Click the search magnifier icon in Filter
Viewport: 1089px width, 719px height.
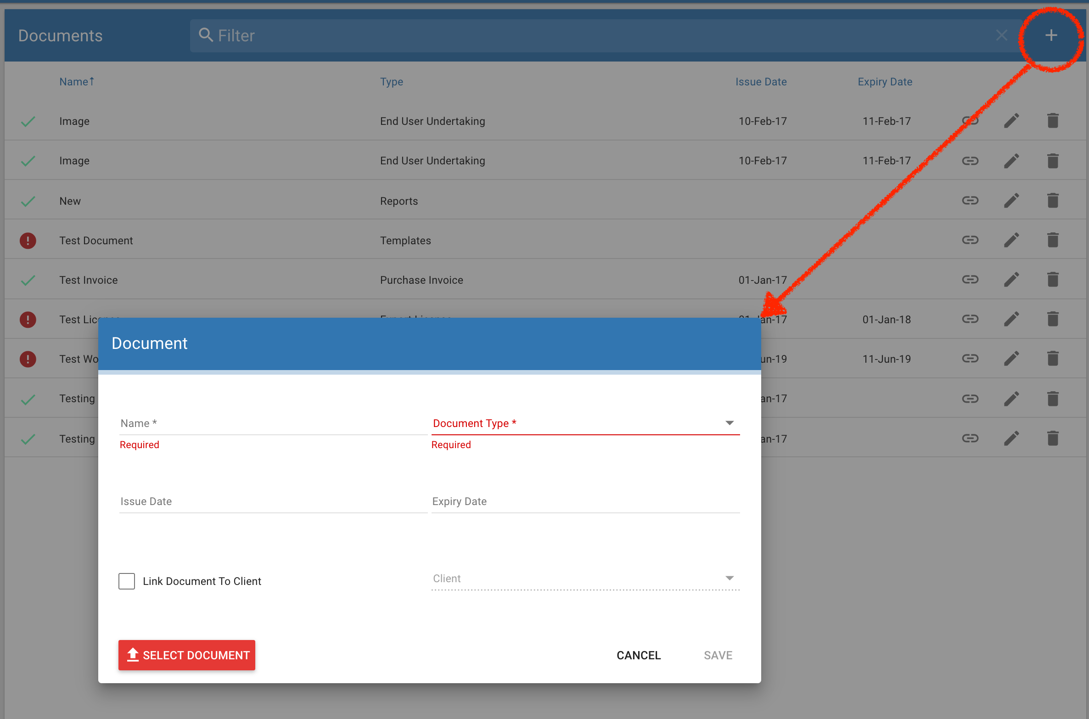[x=206, y=35]
